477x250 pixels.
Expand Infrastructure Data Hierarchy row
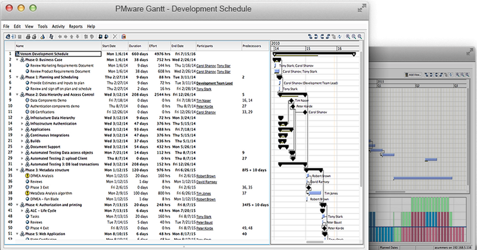(22, 118)
